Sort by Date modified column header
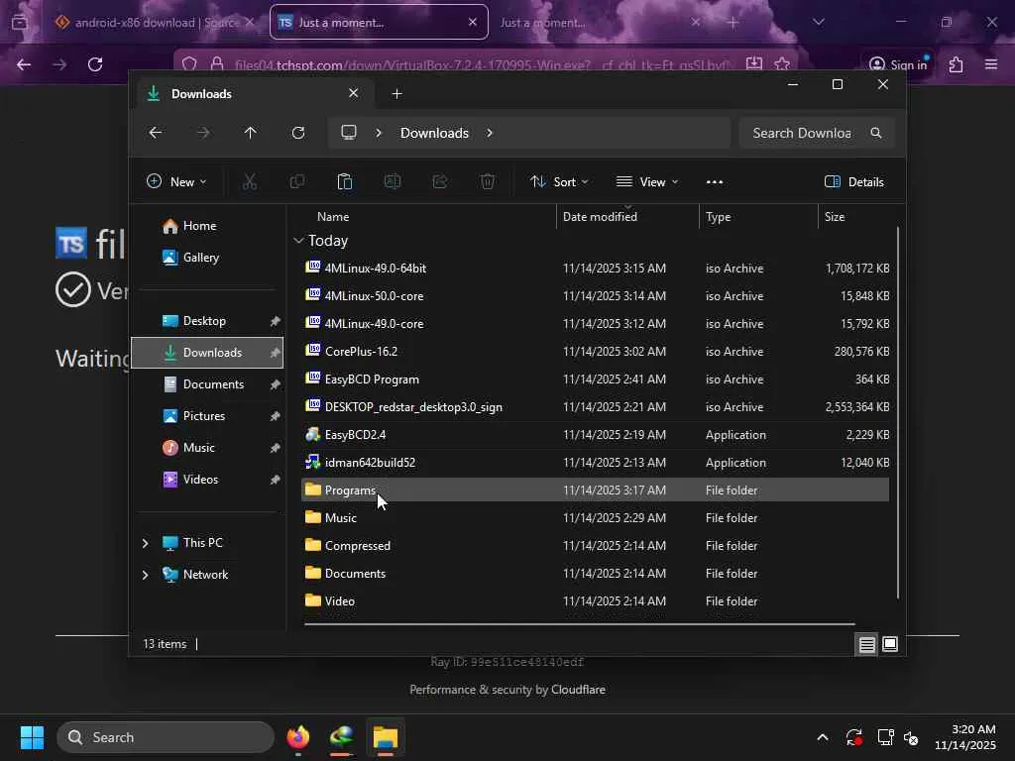1015x761 pixels. click(x=627, y=217)
